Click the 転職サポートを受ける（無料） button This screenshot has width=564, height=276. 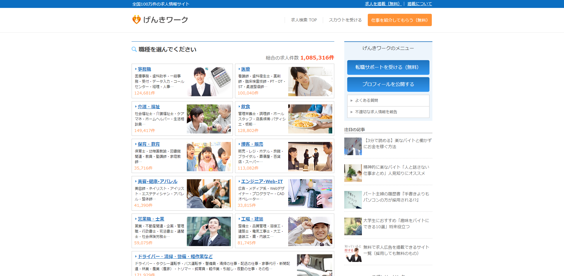tap(388, 67)
